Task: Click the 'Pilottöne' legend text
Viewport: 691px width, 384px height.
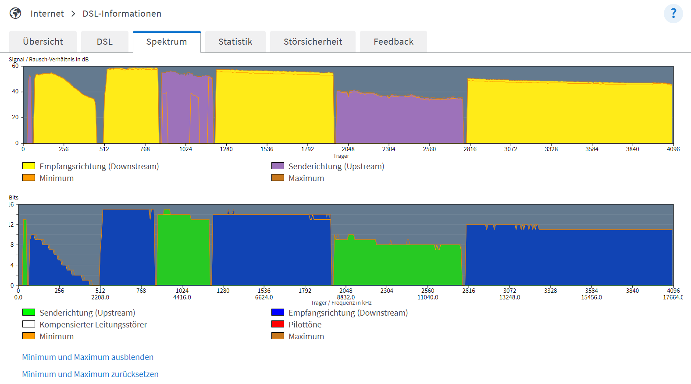Action: [305, 324]
